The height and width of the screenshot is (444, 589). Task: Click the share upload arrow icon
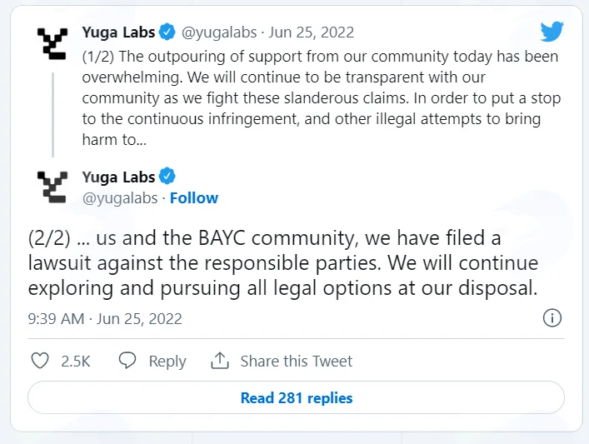[x=220, y=361]
